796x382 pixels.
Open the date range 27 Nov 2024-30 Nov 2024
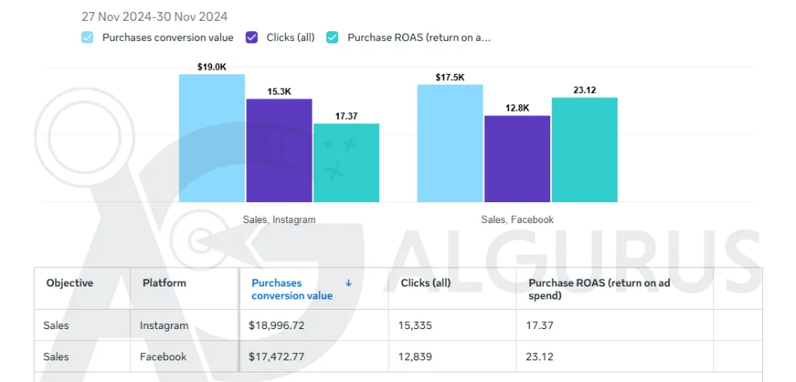154,17
